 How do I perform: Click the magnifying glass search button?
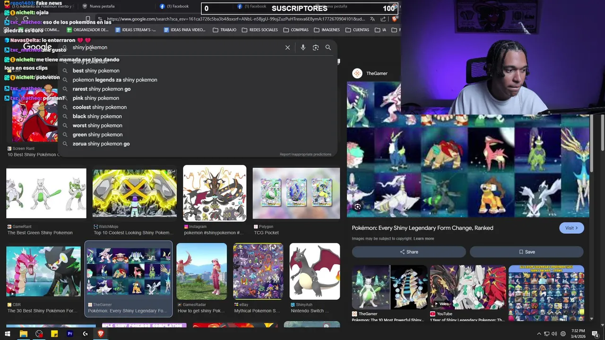pos(328,47)
